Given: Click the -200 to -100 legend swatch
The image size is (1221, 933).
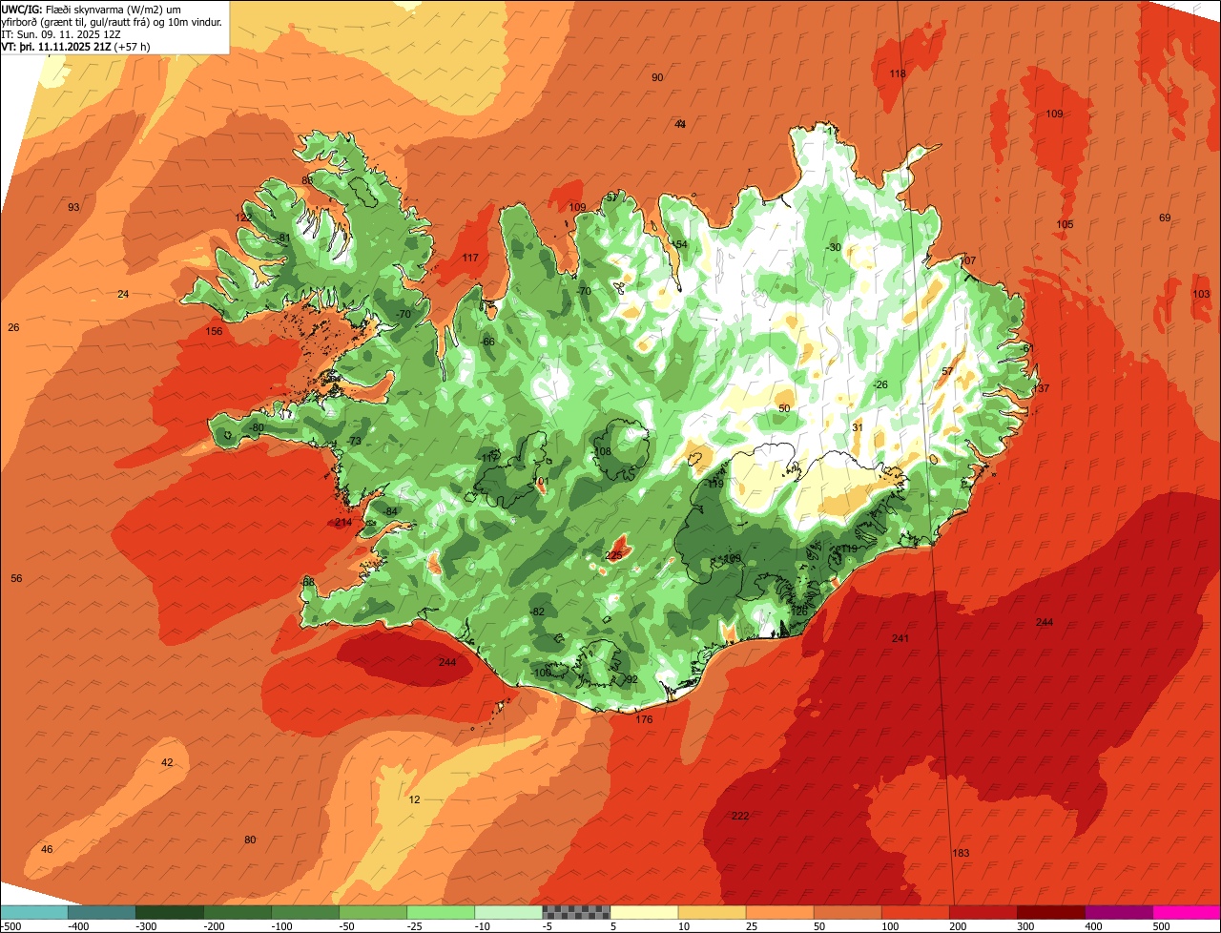Looking at the screenshot, I should [x=237, y=912].
